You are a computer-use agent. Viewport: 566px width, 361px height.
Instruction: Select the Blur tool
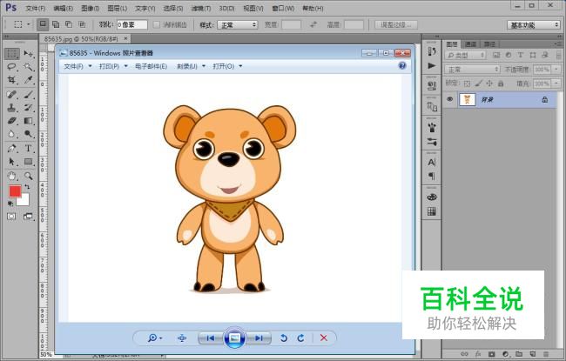11,134
